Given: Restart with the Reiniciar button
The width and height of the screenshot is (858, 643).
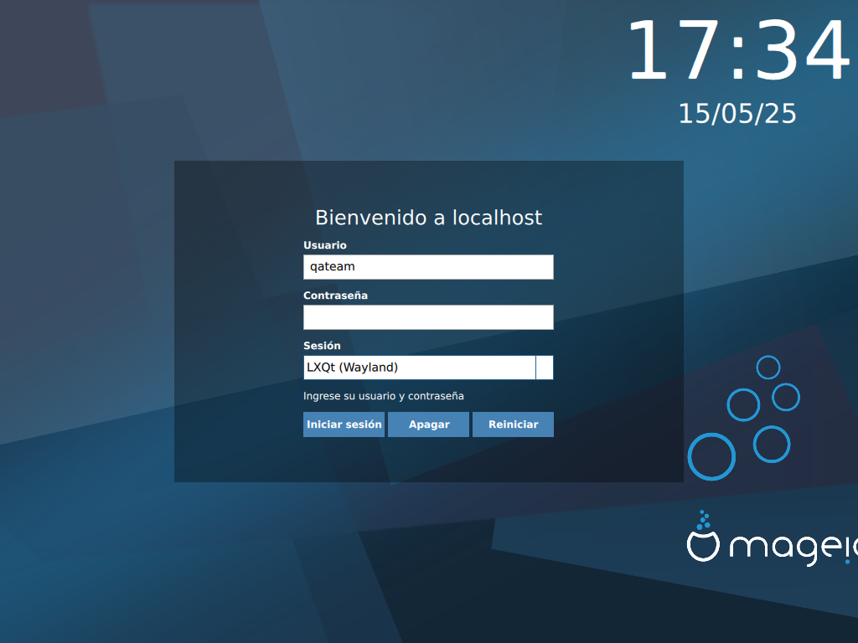Looking at the screenshot, I should pyautogui.click(x=513, y=424).
